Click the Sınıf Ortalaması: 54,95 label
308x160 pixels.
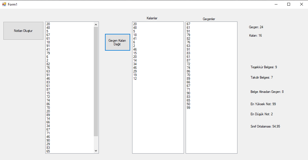(x=265, y=126)
